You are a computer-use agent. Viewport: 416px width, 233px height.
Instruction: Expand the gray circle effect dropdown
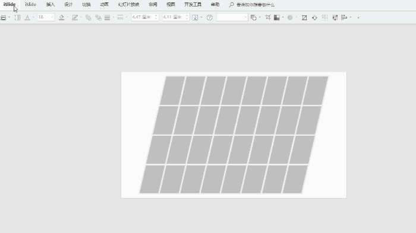click(x=296, y=17)
